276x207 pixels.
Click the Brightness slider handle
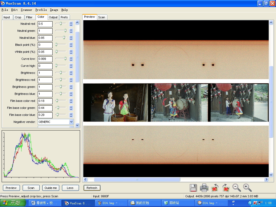61,73
